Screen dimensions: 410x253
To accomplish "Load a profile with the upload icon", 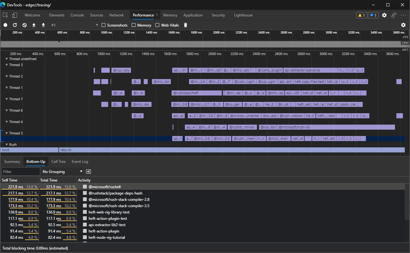I will point(34,25).
